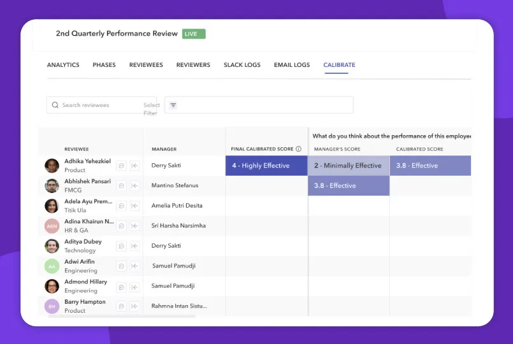
Task: Click the search magnifier icon
Action: tap(55, 105)
